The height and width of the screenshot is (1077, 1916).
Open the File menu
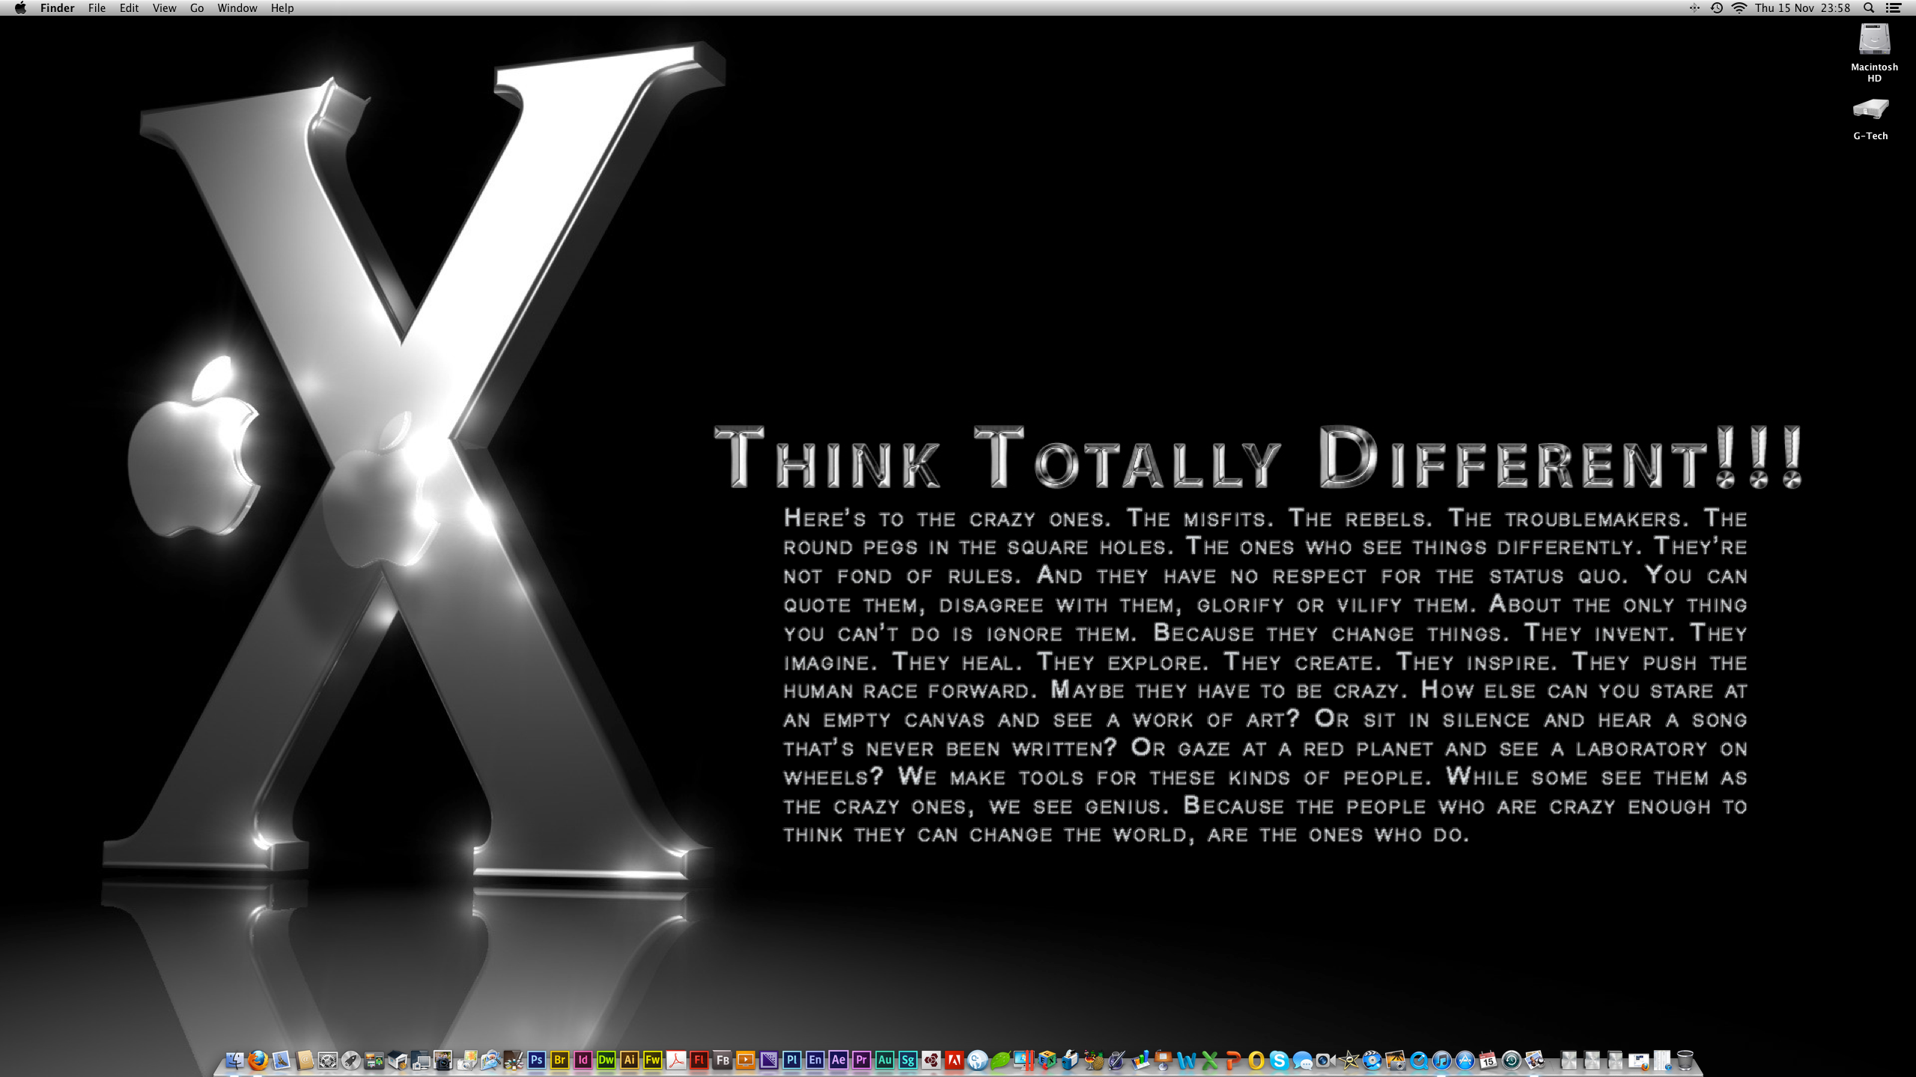97,7
